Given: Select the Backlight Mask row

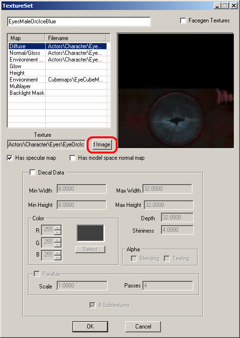Looking at the screenshot, I should click(58, 93).
